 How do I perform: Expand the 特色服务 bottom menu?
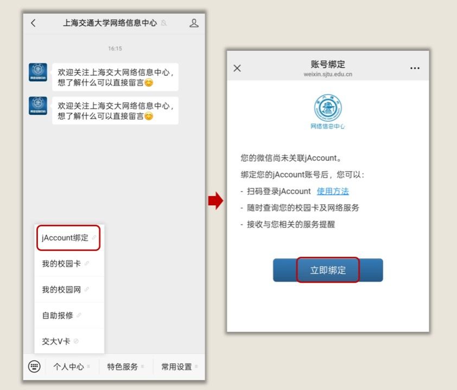coord(125,367)
